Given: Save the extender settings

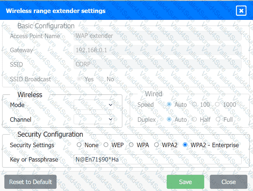Looking at the screenshot, I should [185, 182].
